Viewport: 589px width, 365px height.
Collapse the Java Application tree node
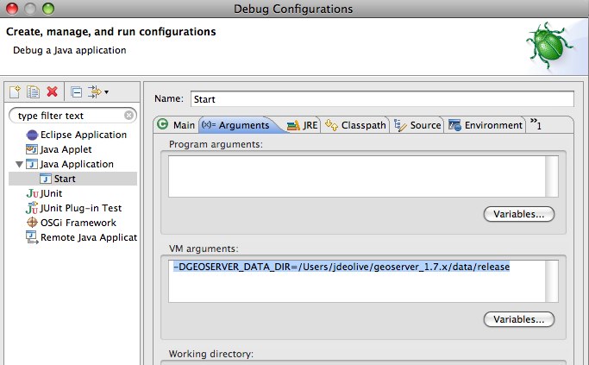tap(18, 164)
